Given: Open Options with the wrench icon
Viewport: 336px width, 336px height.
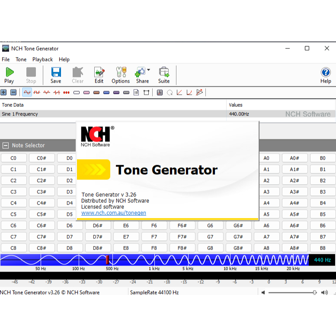Looking at the screenshot, I should 121,75.
